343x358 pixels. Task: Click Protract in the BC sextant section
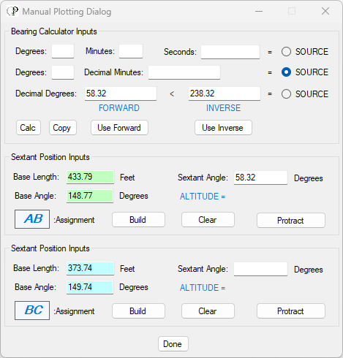(291, 311)
